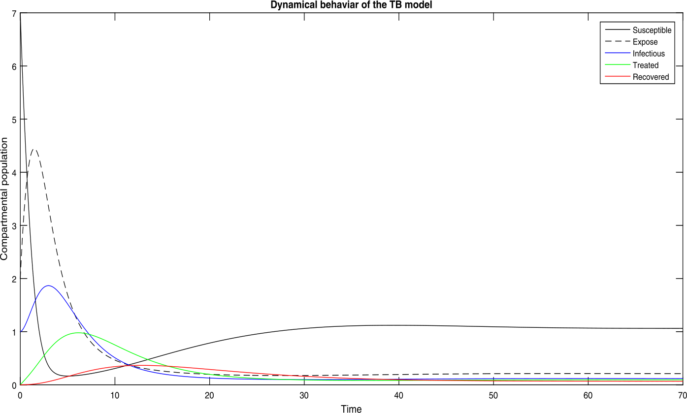Screen dimensions: 687x413
Task: Click the red line sample beside Recovered
Action: (617, 77)
